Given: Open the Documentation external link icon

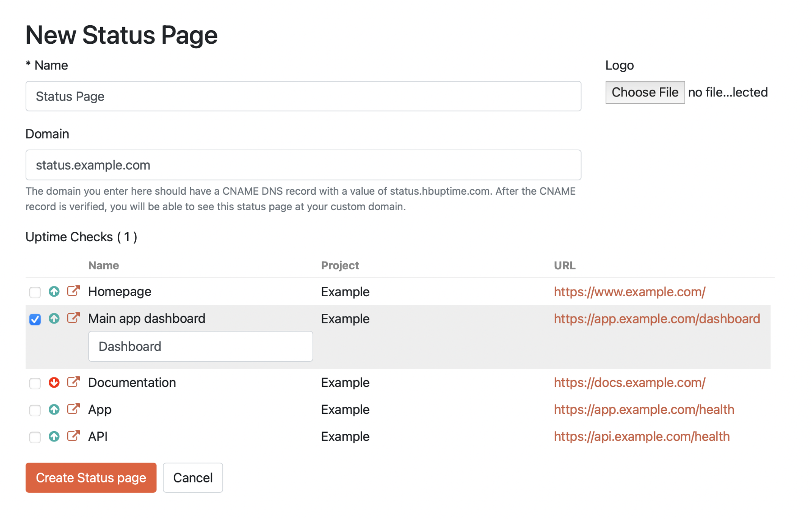Looking at the screenshot, I should coord(73,382).
